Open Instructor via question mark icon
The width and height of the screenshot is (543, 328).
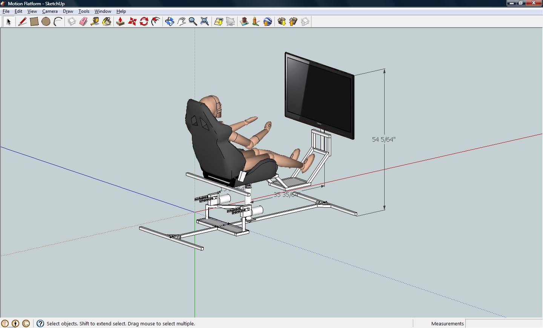point(40,323)
